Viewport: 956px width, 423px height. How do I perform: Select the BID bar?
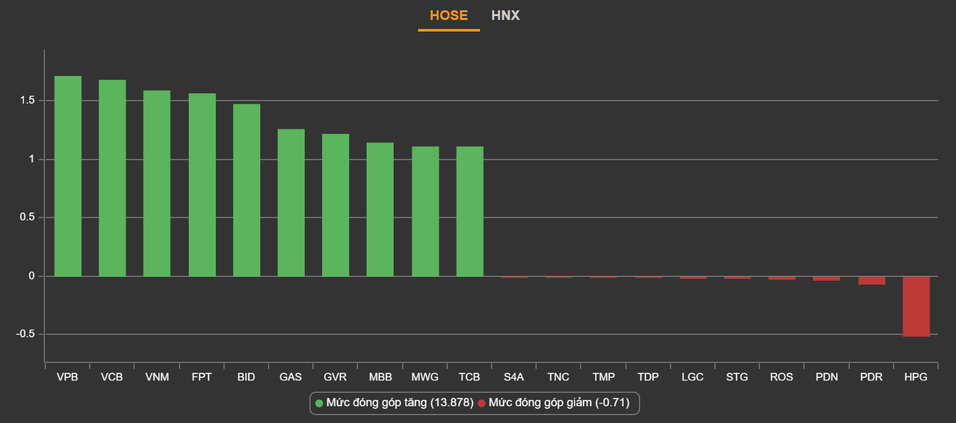246,190
